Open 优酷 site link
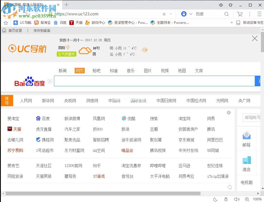The height and width of the screenshot is (202, 264). coord(129,119)
